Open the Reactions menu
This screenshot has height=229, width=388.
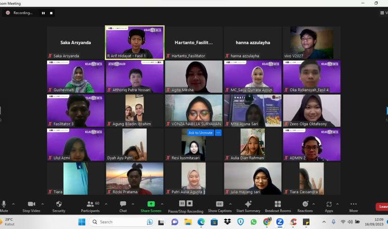click(x=305, y=206)
